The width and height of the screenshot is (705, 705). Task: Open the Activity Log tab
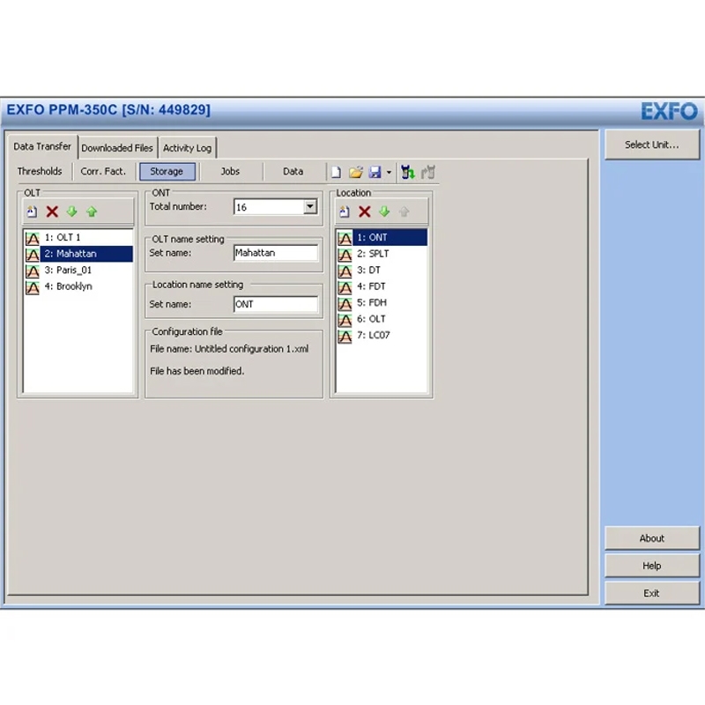[187, 148]
